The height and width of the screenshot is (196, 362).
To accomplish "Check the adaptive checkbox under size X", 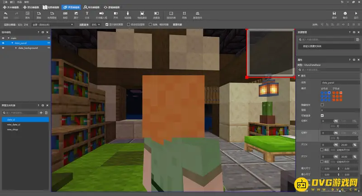I will click(x=322, y=150).
